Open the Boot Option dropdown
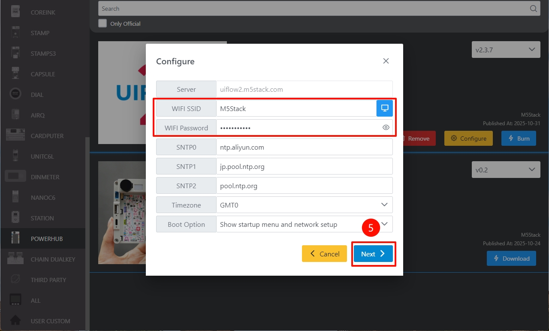Screen dimensions: 549x331 tap(385, 224)
